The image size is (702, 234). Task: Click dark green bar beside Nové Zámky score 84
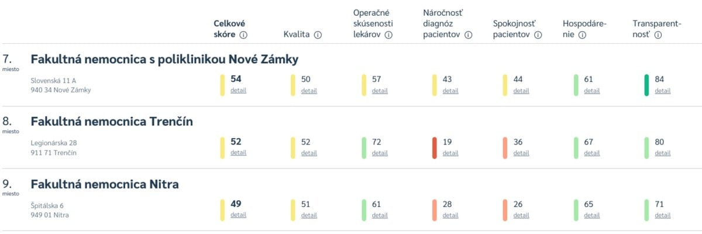[x=646, y=85]
